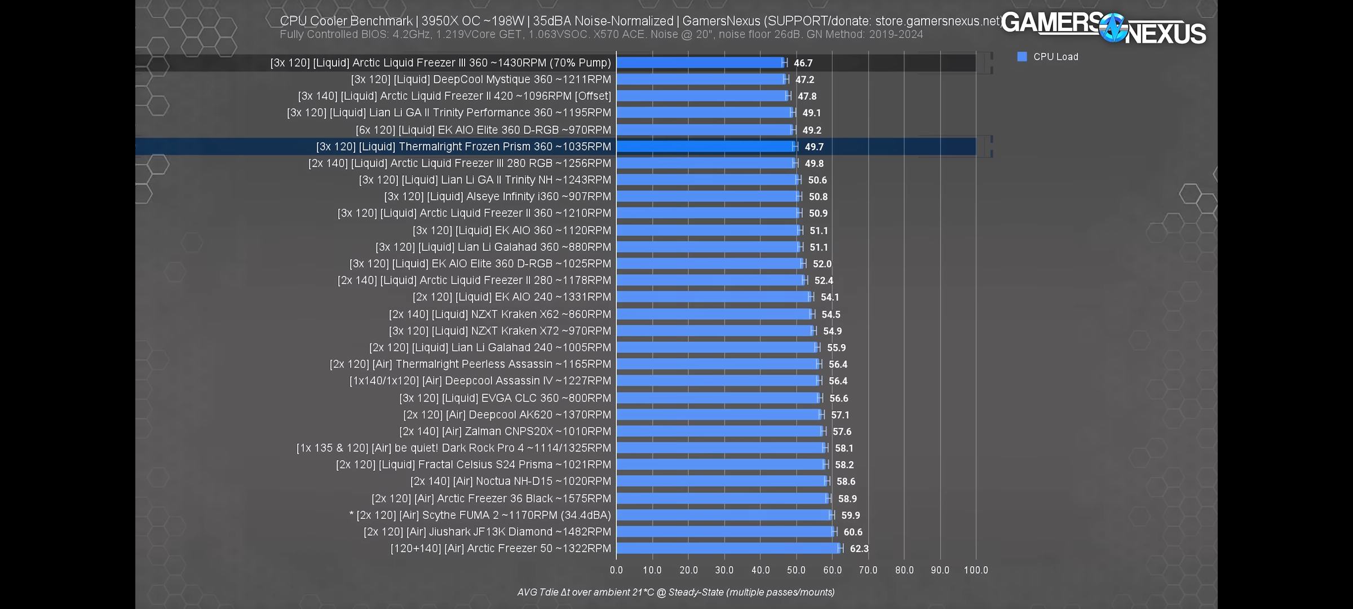Click the chart title 'CPU Cooler Benchmark'

click(346, 21)
